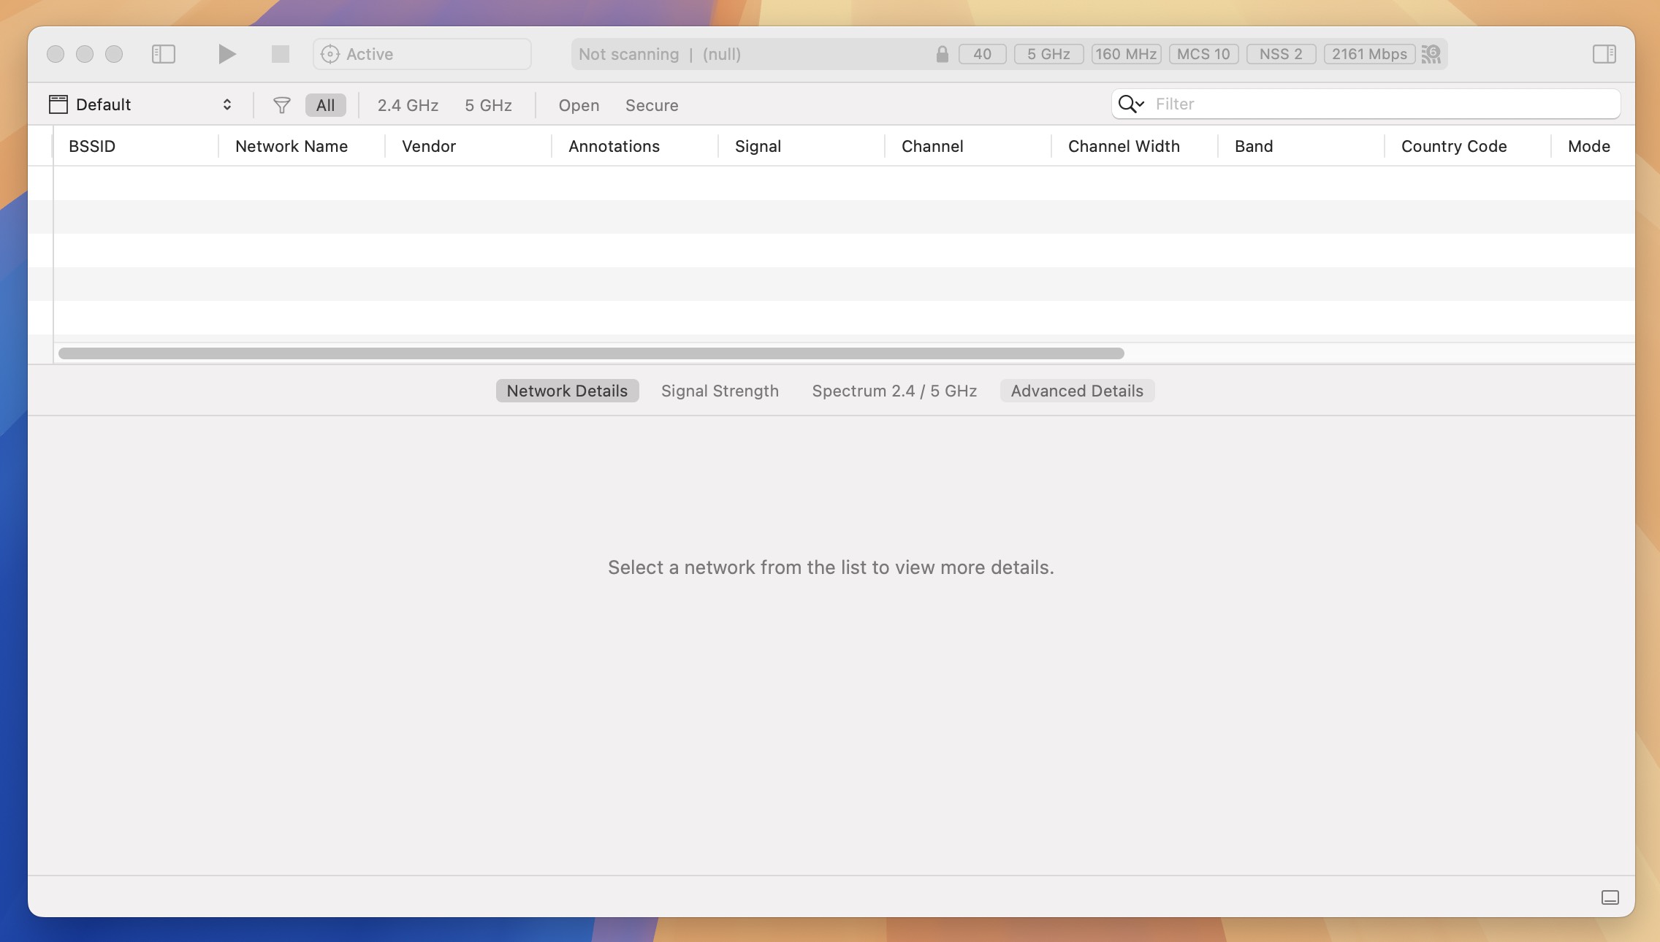Click the sidebar toggle icon
1660x942 pixels.
click(x=163, y=53)
